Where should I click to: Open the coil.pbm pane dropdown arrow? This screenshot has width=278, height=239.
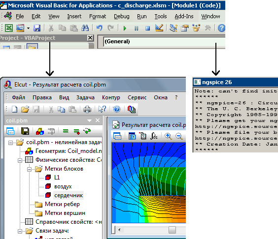click(89, 120)
